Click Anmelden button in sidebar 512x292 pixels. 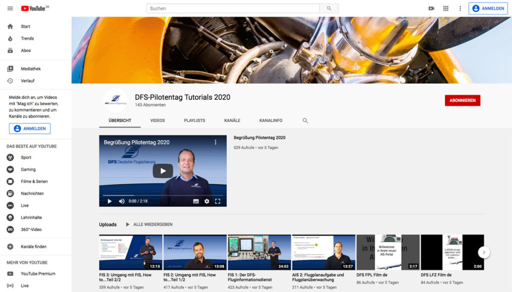coord(29,129)
